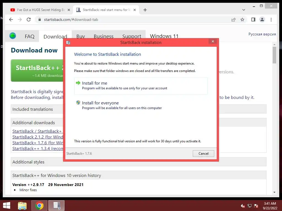
Task: Click muted volume tray icon
Action: tap(243, 206)
